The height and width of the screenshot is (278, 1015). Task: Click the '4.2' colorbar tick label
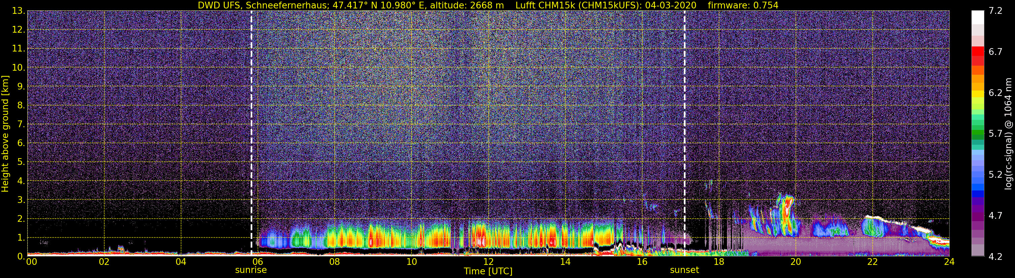click(x=995, y=257)
